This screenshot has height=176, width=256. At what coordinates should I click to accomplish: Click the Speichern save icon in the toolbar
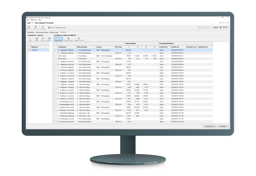pyautogui.click(x=29, y=27)
